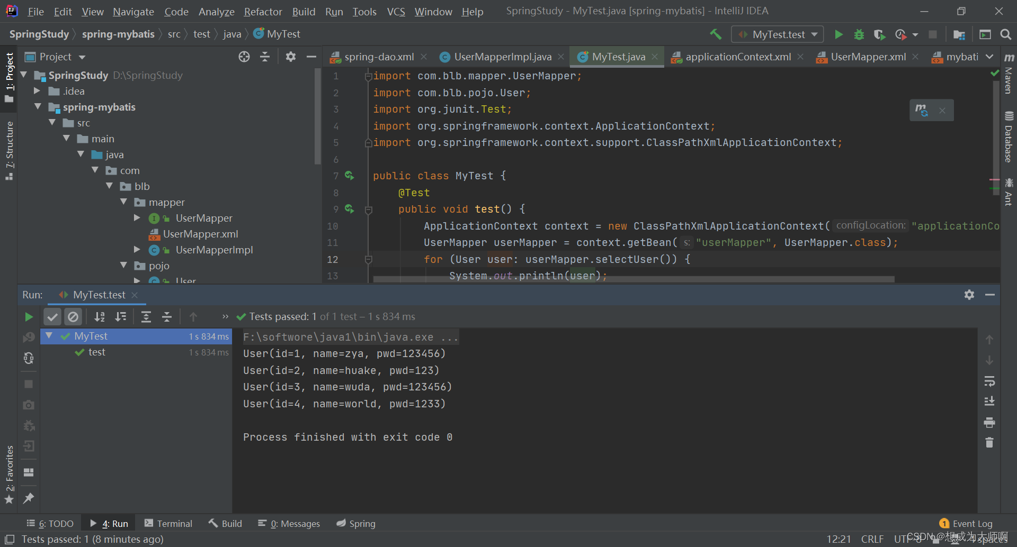This screenshot has height=547, width=1017.
Task: Expand UserMapperImpl class node
Action: click(x=137, y=250)
